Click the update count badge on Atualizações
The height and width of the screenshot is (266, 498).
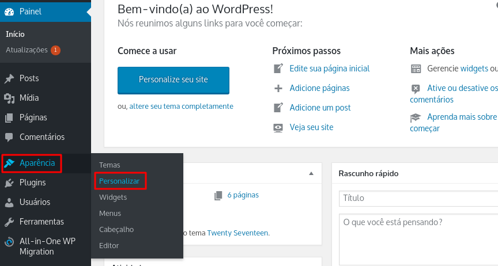pyautogui.click(x=55, y=50)
